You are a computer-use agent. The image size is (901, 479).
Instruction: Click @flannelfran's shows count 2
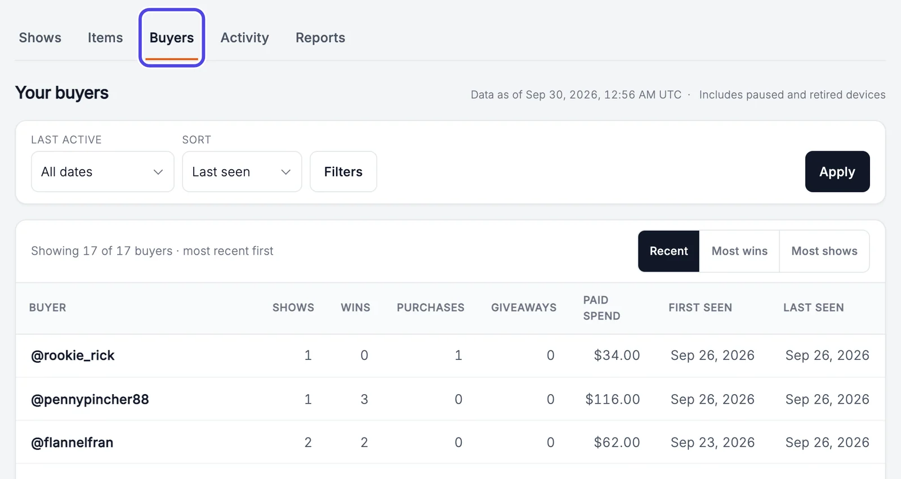(x=308, y=442)
